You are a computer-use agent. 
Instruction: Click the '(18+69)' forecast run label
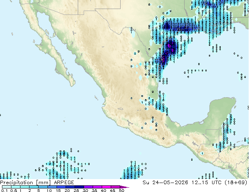click(x=236, y=183)
